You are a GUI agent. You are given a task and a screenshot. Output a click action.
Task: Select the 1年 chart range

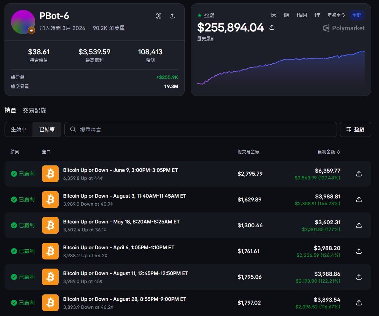(x=317, y=15)
